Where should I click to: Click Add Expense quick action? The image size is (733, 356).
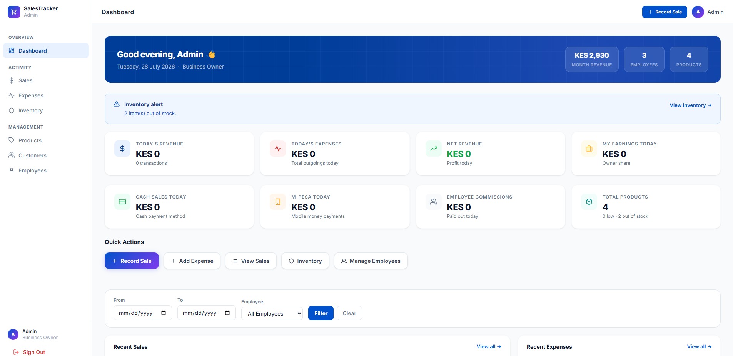tap(192, 261)
